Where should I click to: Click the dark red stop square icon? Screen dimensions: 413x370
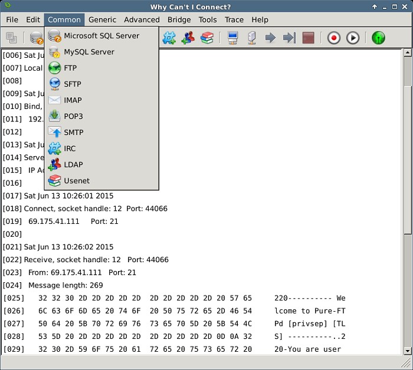(307, 38)
